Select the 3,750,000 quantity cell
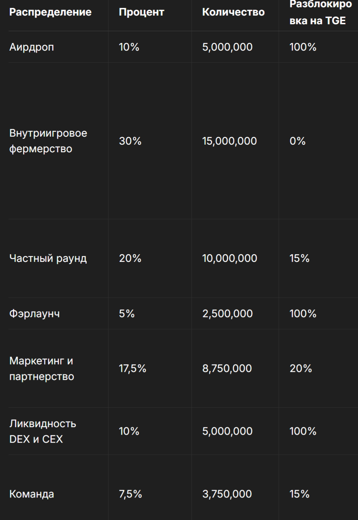Viewport: 358px width, 520px height. (227, 494)
